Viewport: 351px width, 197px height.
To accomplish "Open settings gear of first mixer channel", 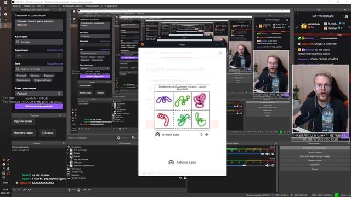I will (x=273, y=154).
